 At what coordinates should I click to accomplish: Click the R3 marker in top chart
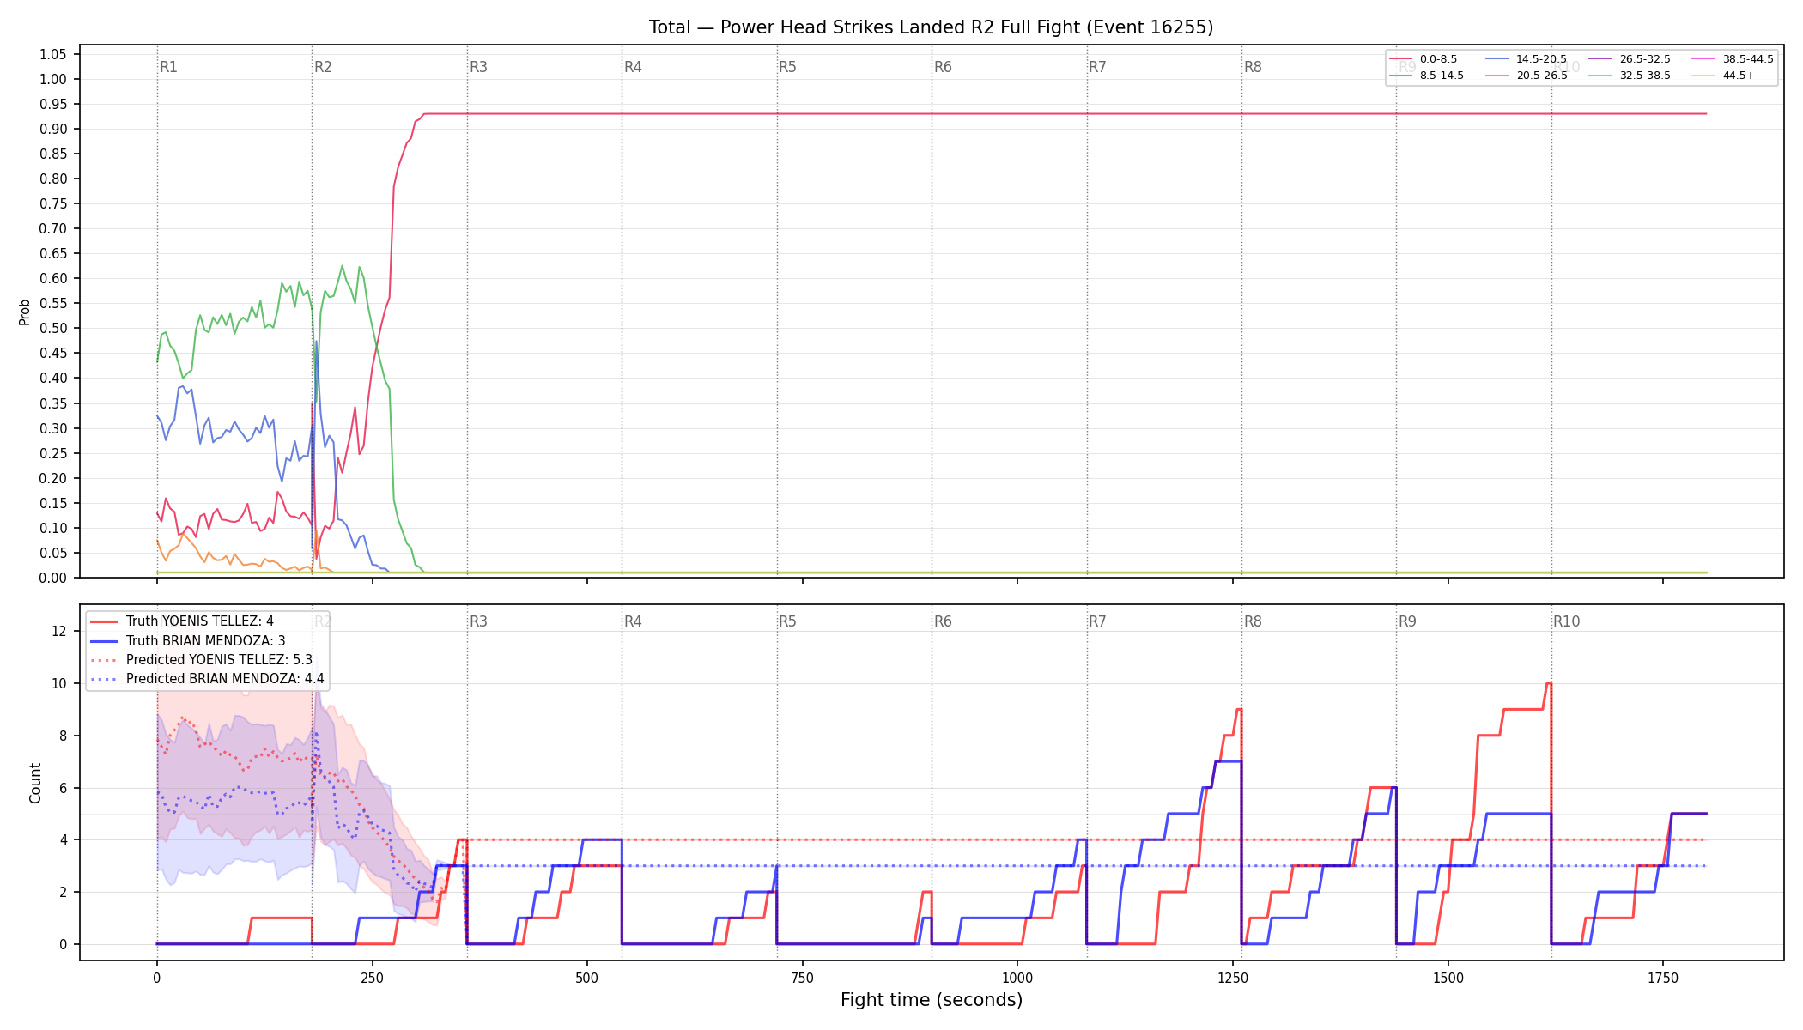click(478, 67)
